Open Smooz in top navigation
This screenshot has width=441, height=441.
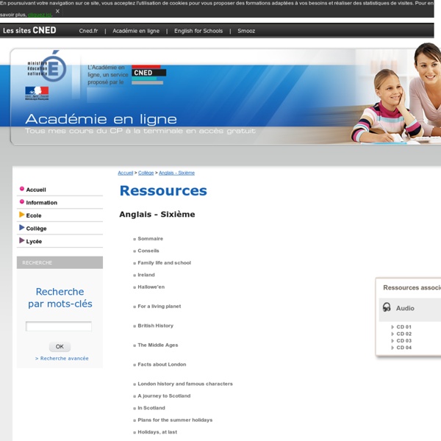(x=246, y=31)
